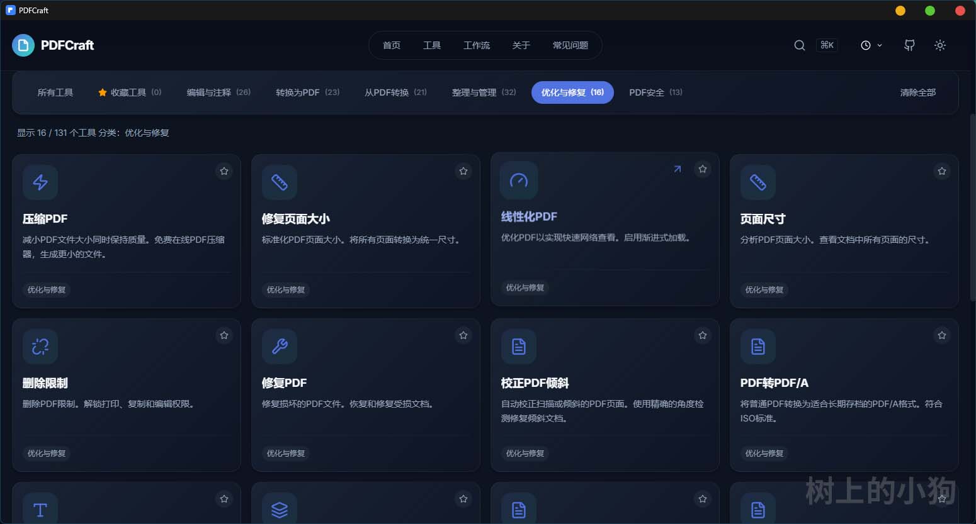Select the 转换为PDF category tab
Screen dimensions: 976x524
tap(308, 92)
